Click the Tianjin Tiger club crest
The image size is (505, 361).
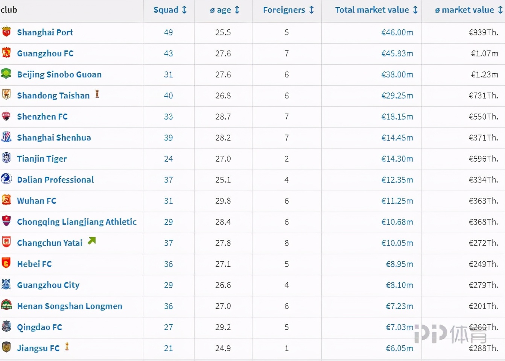tap(6, 158)
